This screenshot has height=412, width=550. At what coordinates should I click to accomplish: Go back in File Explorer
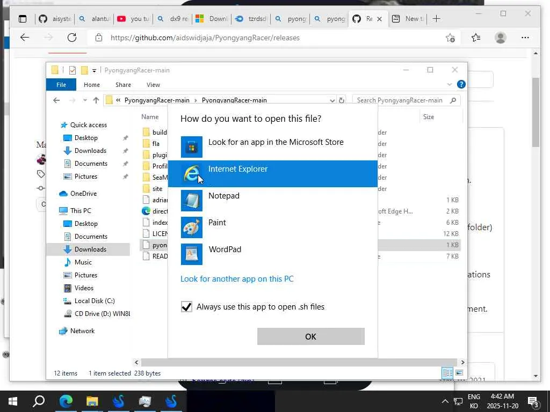pyautogui.click(x=56, y=100)
